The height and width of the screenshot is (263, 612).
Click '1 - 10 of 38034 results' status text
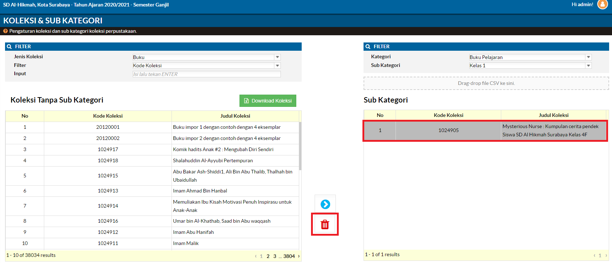(31, 255)
